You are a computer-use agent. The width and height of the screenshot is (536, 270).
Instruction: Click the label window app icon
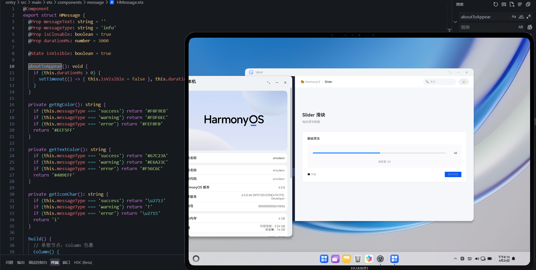pos(251,72)
